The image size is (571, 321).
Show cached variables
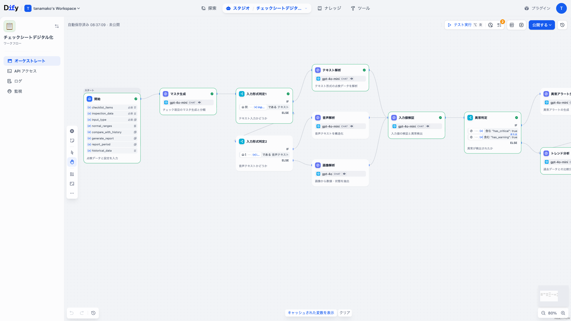(311, 313)
